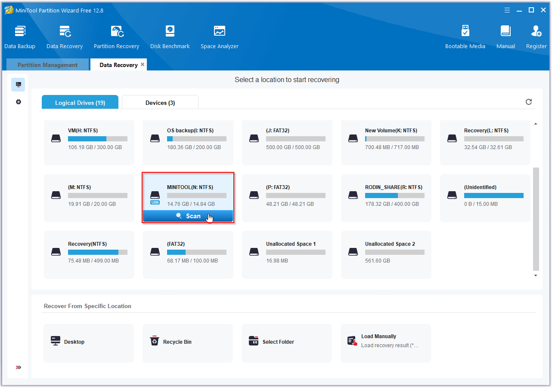The image size is (552, 388).
Task: Click the RODIN_SHARE(R:) usage bar
Action: (395, 196)
